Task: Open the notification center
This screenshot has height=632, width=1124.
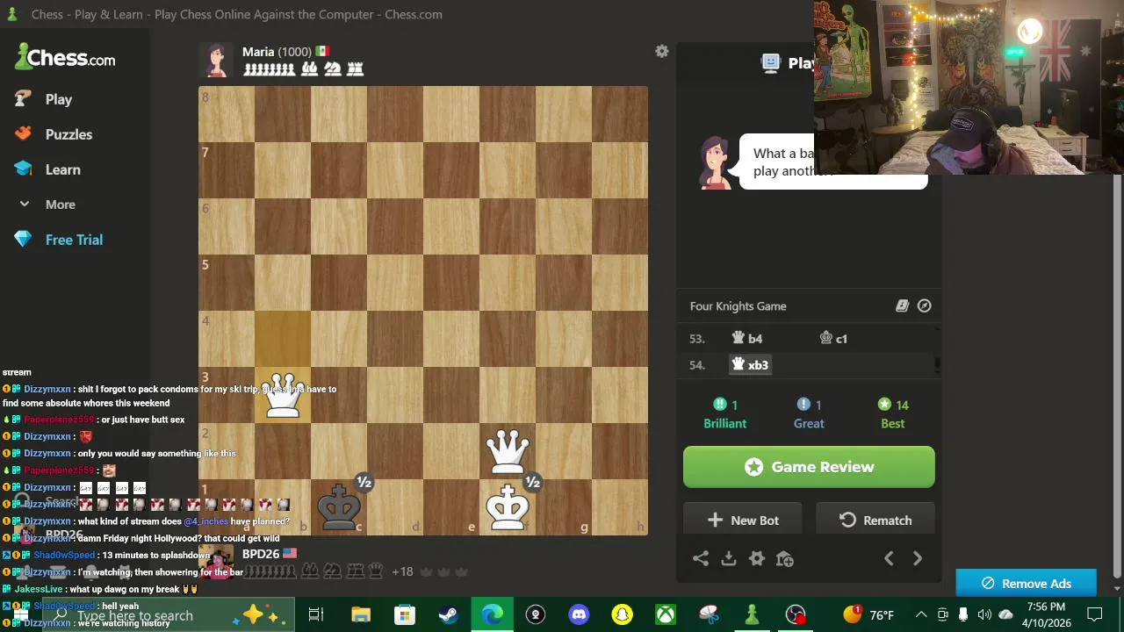Action: click(x=1095, y=614)
